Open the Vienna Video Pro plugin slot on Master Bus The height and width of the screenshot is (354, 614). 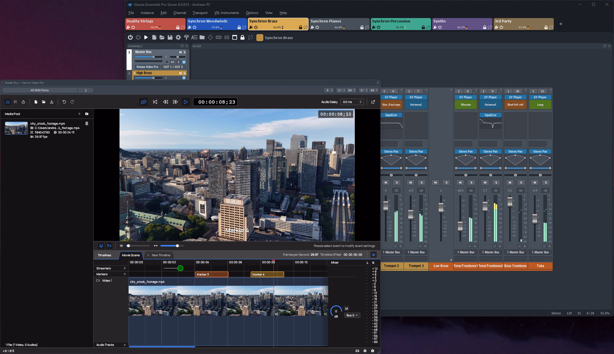click(147, 67)
